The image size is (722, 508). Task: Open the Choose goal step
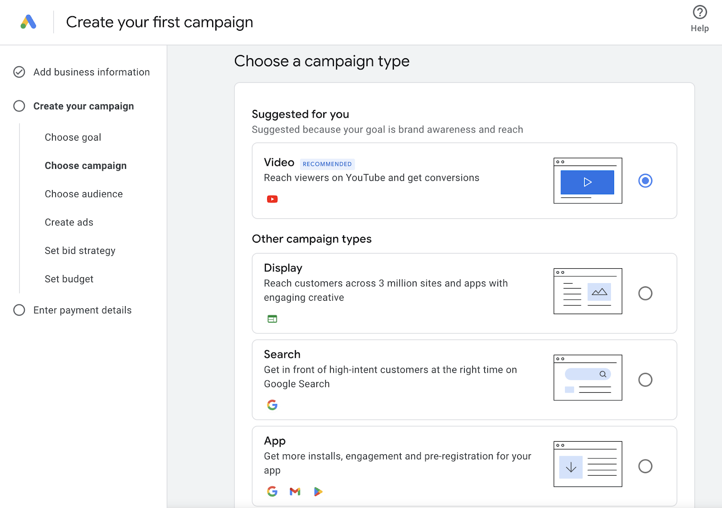73,137
